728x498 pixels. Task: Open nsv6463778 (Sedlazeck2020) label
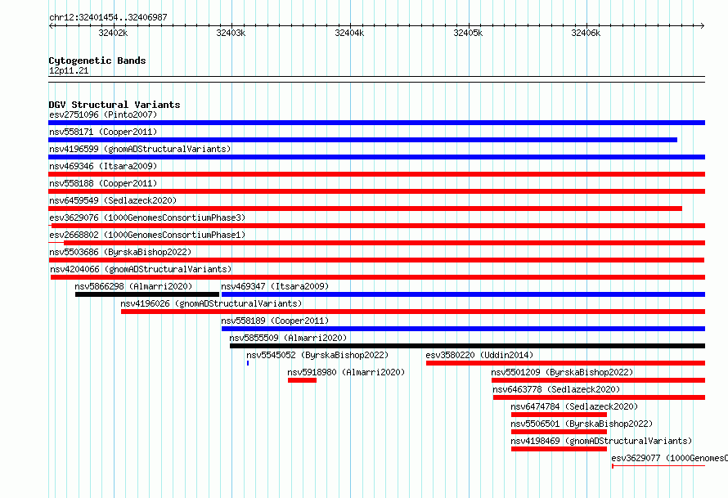tap(556, 389)
